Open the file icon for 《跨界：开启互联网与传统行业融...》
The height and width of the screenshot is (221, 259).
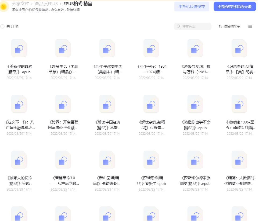tap(63, 104)
